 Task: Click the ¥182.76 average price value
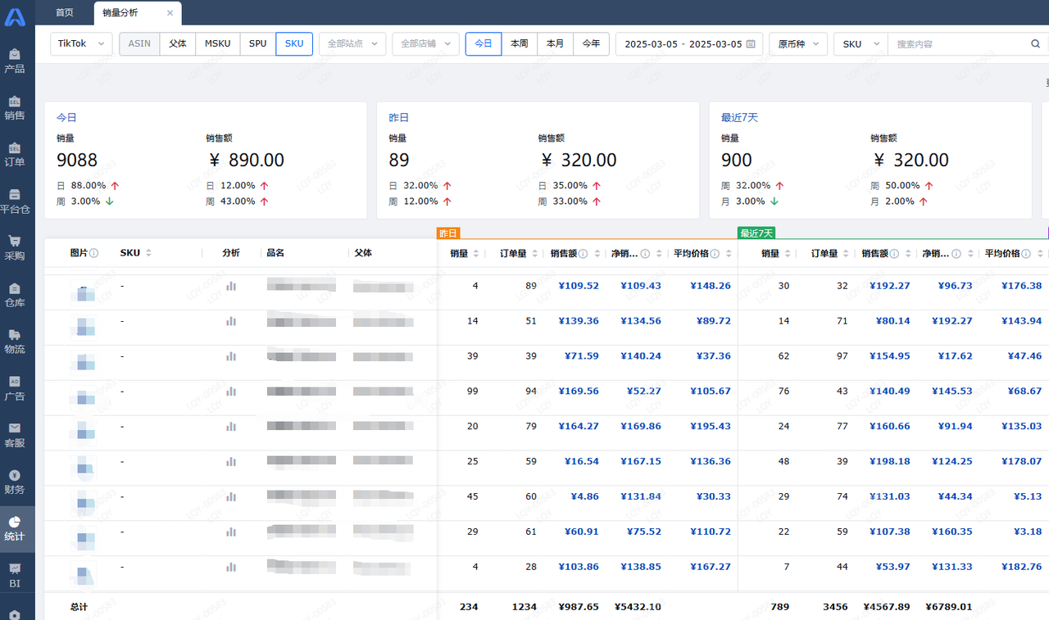point(1021,567)
